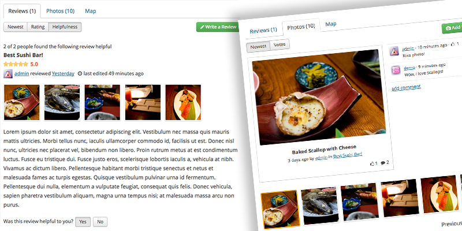
Task: Click the Write a Review button
Action: [x=218, y=27]
